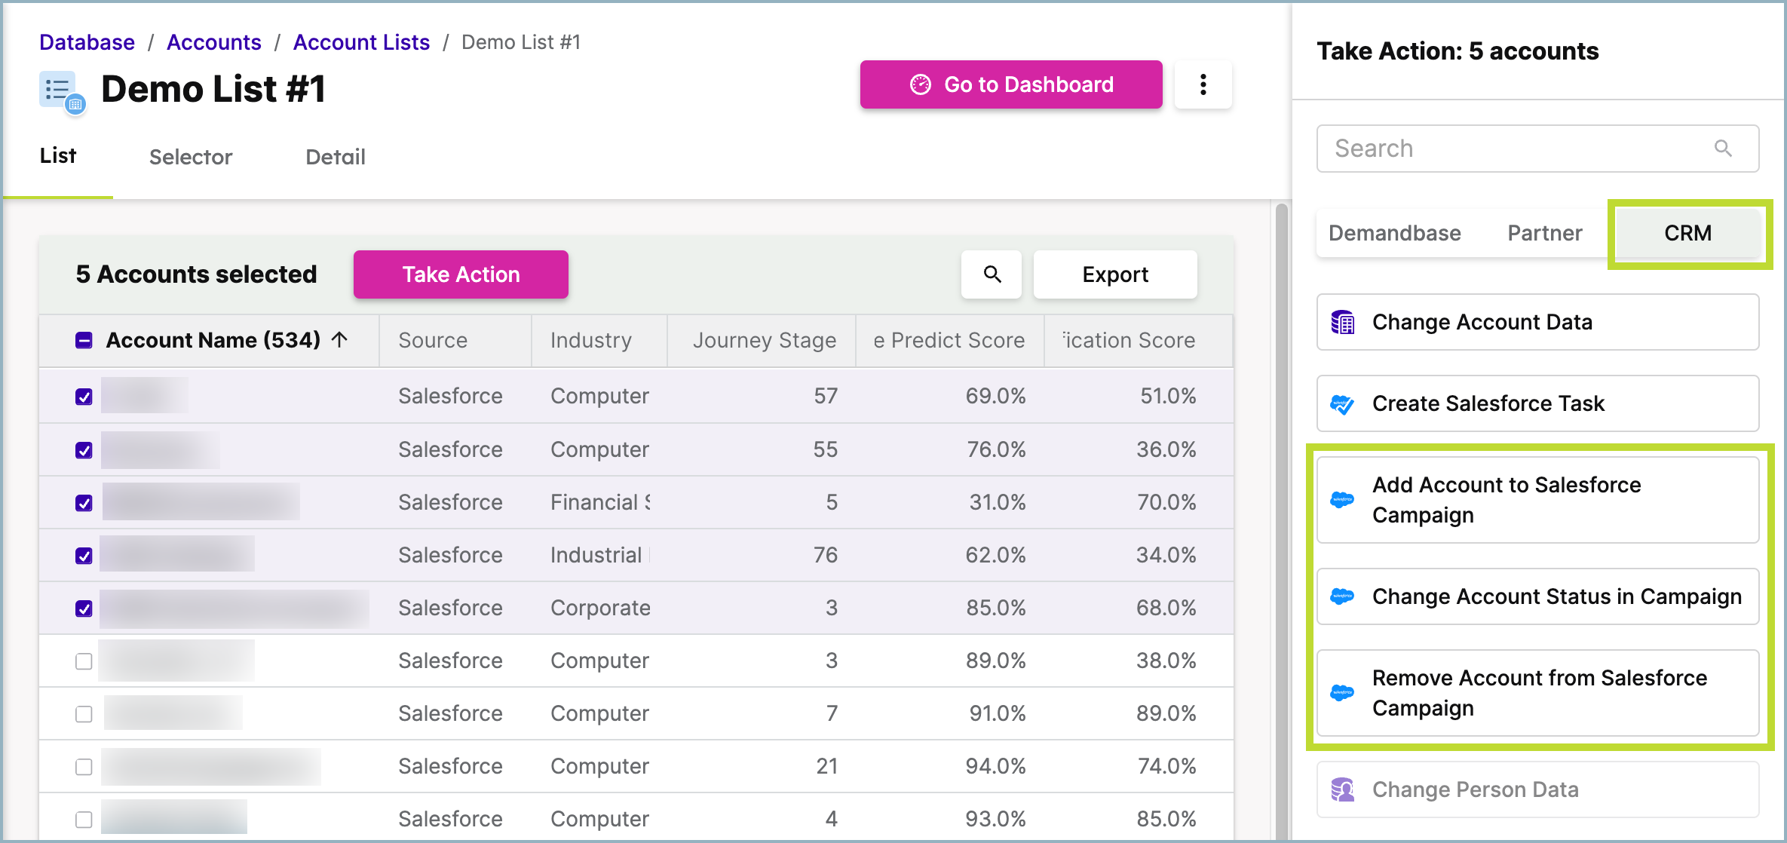Viewport: 1787px width, 843px height.
Task: Check the row with 91.0% predict score
Action: [x=84, y=714]
